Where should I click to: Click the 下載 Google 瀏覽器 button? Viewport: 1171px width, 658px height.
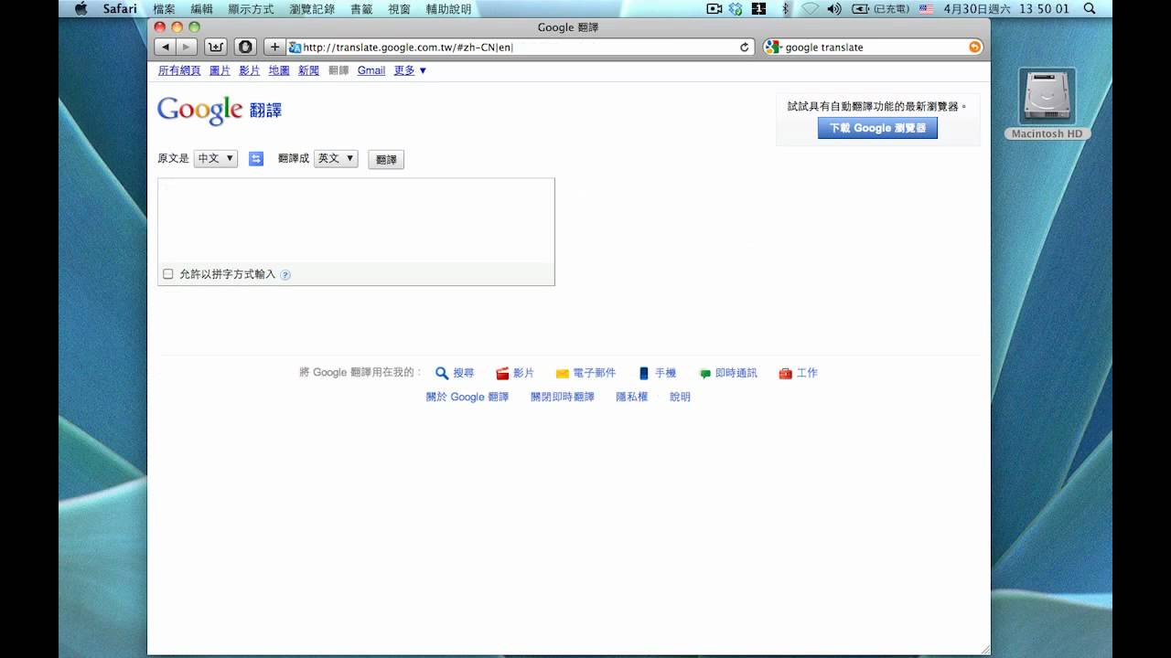pos(877,129)
